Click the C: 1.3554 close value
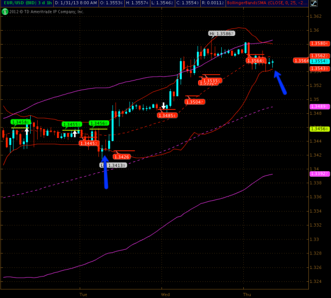This screenshot has height=298, width=331. click(x=188, y=3)
